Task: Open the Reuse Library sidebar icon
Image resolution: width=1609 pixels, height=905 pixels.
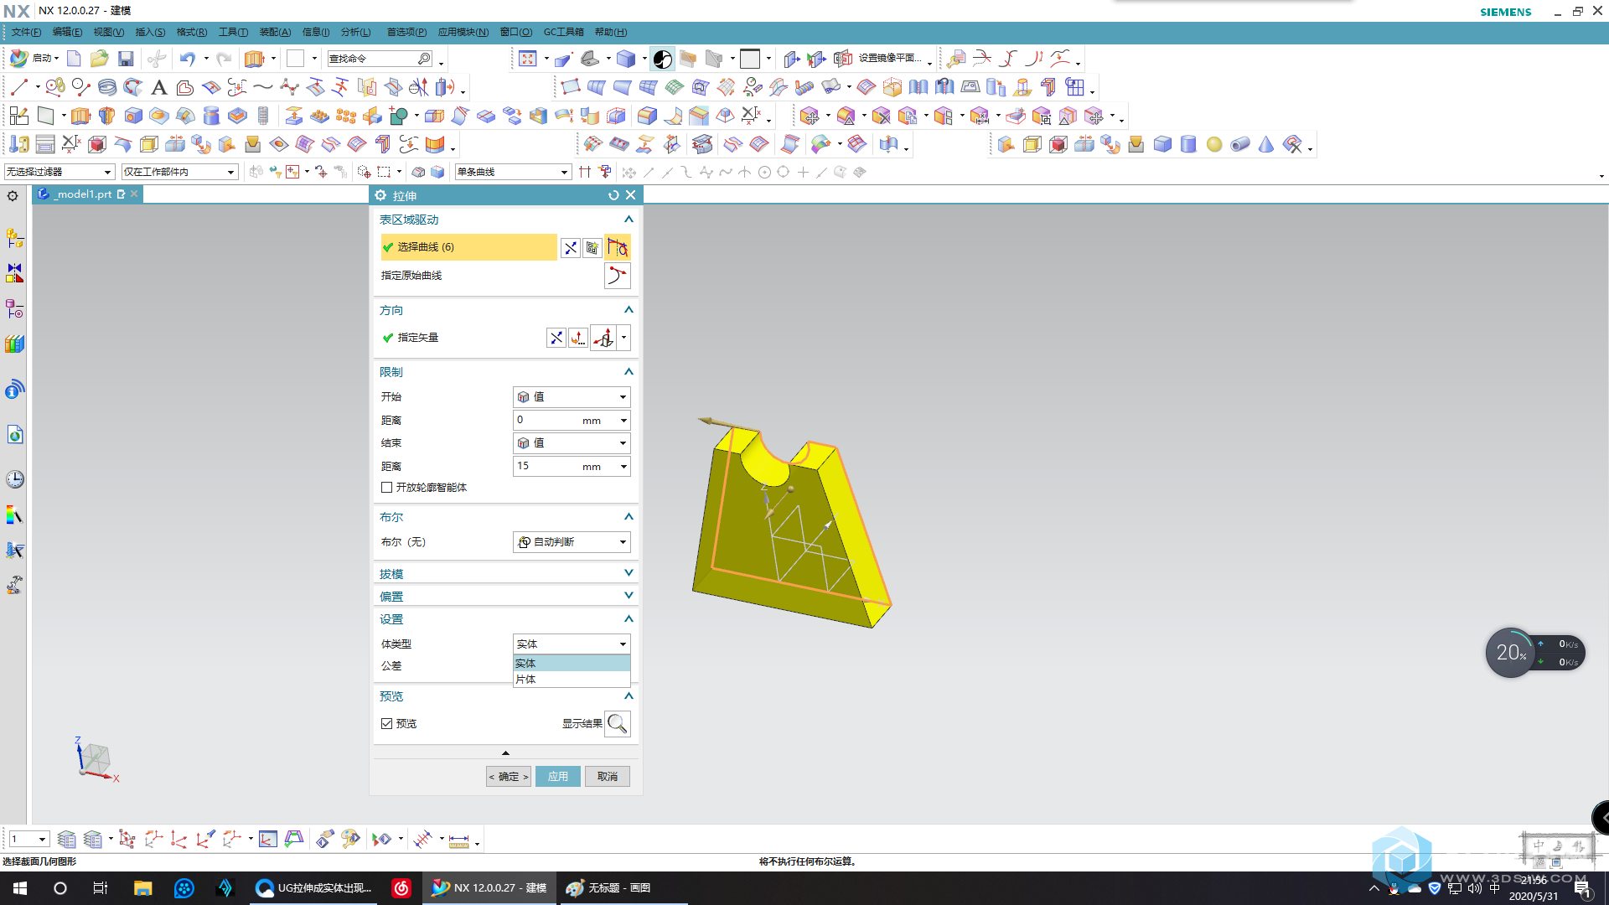Action: (14, 344)
